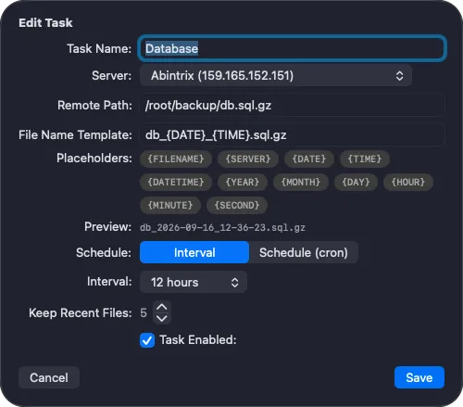Decrease Keep Recent Files with down arrow
The height and width of the screenshot is (407, 463).
coord(162,318)
